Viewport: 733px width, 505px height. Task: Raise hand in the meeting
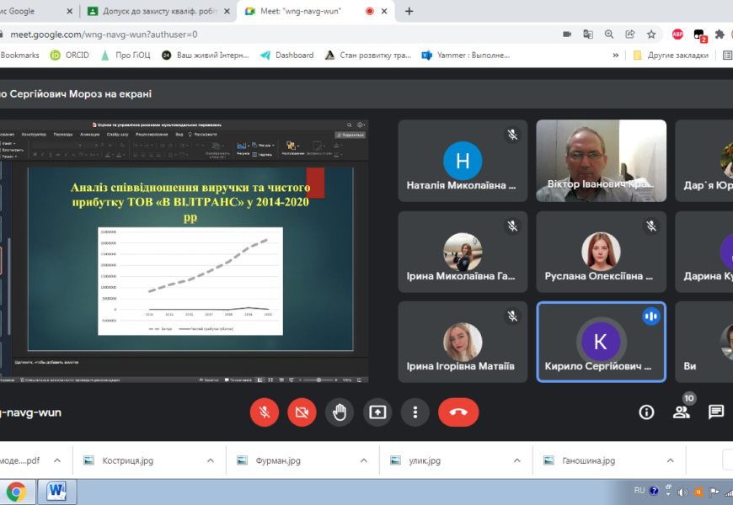(x=340, y=412)
